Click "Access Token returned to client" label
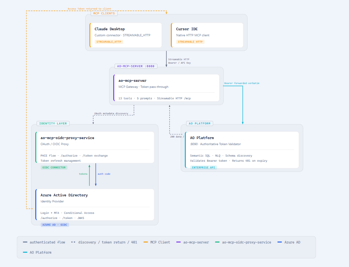349x267 pixels. [89, 9]
